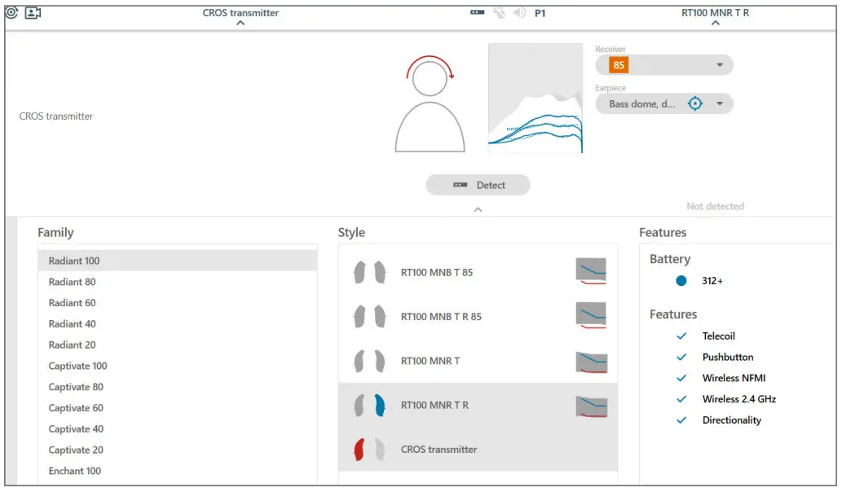Select Radiant 40 family
The width and height of the screenshot is (842, 492).
coord(178,323)
